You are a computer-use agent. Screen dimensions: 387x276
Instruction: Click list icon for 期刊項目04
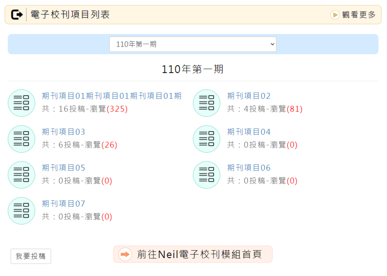coord(206,139)
